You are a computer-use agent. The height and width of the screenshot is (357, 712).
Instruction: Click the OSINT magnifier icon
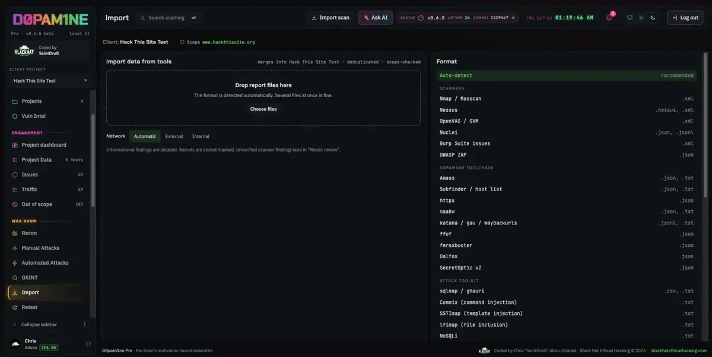tap(15, 278)
